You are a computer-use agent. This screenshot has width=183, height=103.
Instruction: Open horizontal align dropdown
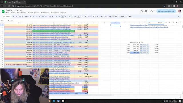[x=94, y=17]
